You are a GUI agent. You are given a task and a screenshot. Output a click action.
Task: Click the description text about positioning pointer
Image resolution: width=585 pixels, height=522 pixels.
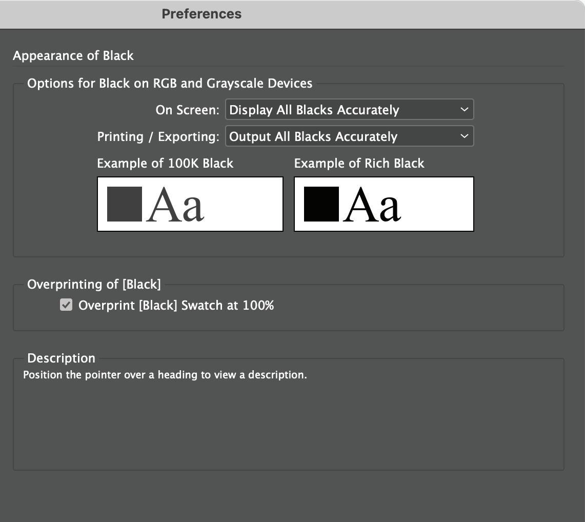[x=165, y=375]
